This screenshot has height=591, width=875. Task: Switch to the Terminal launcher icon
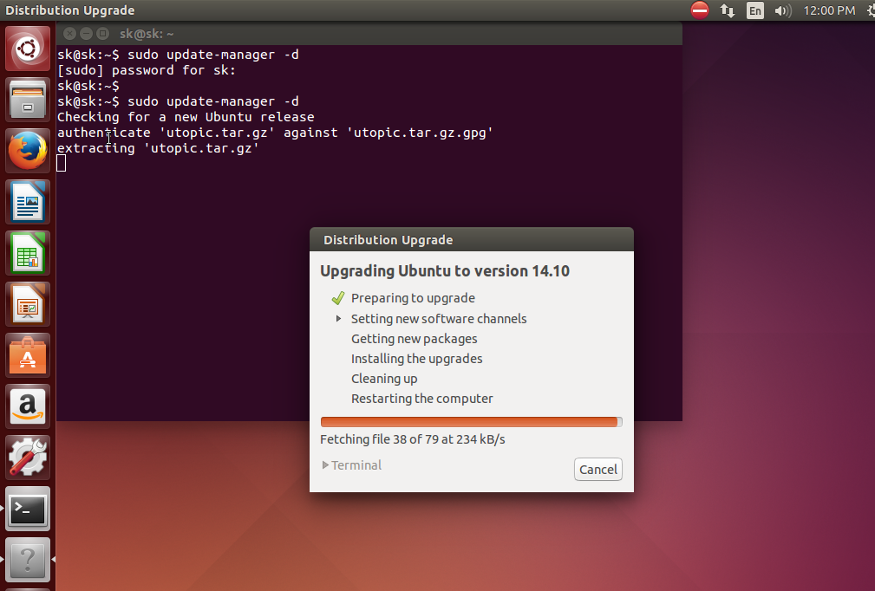28,510
